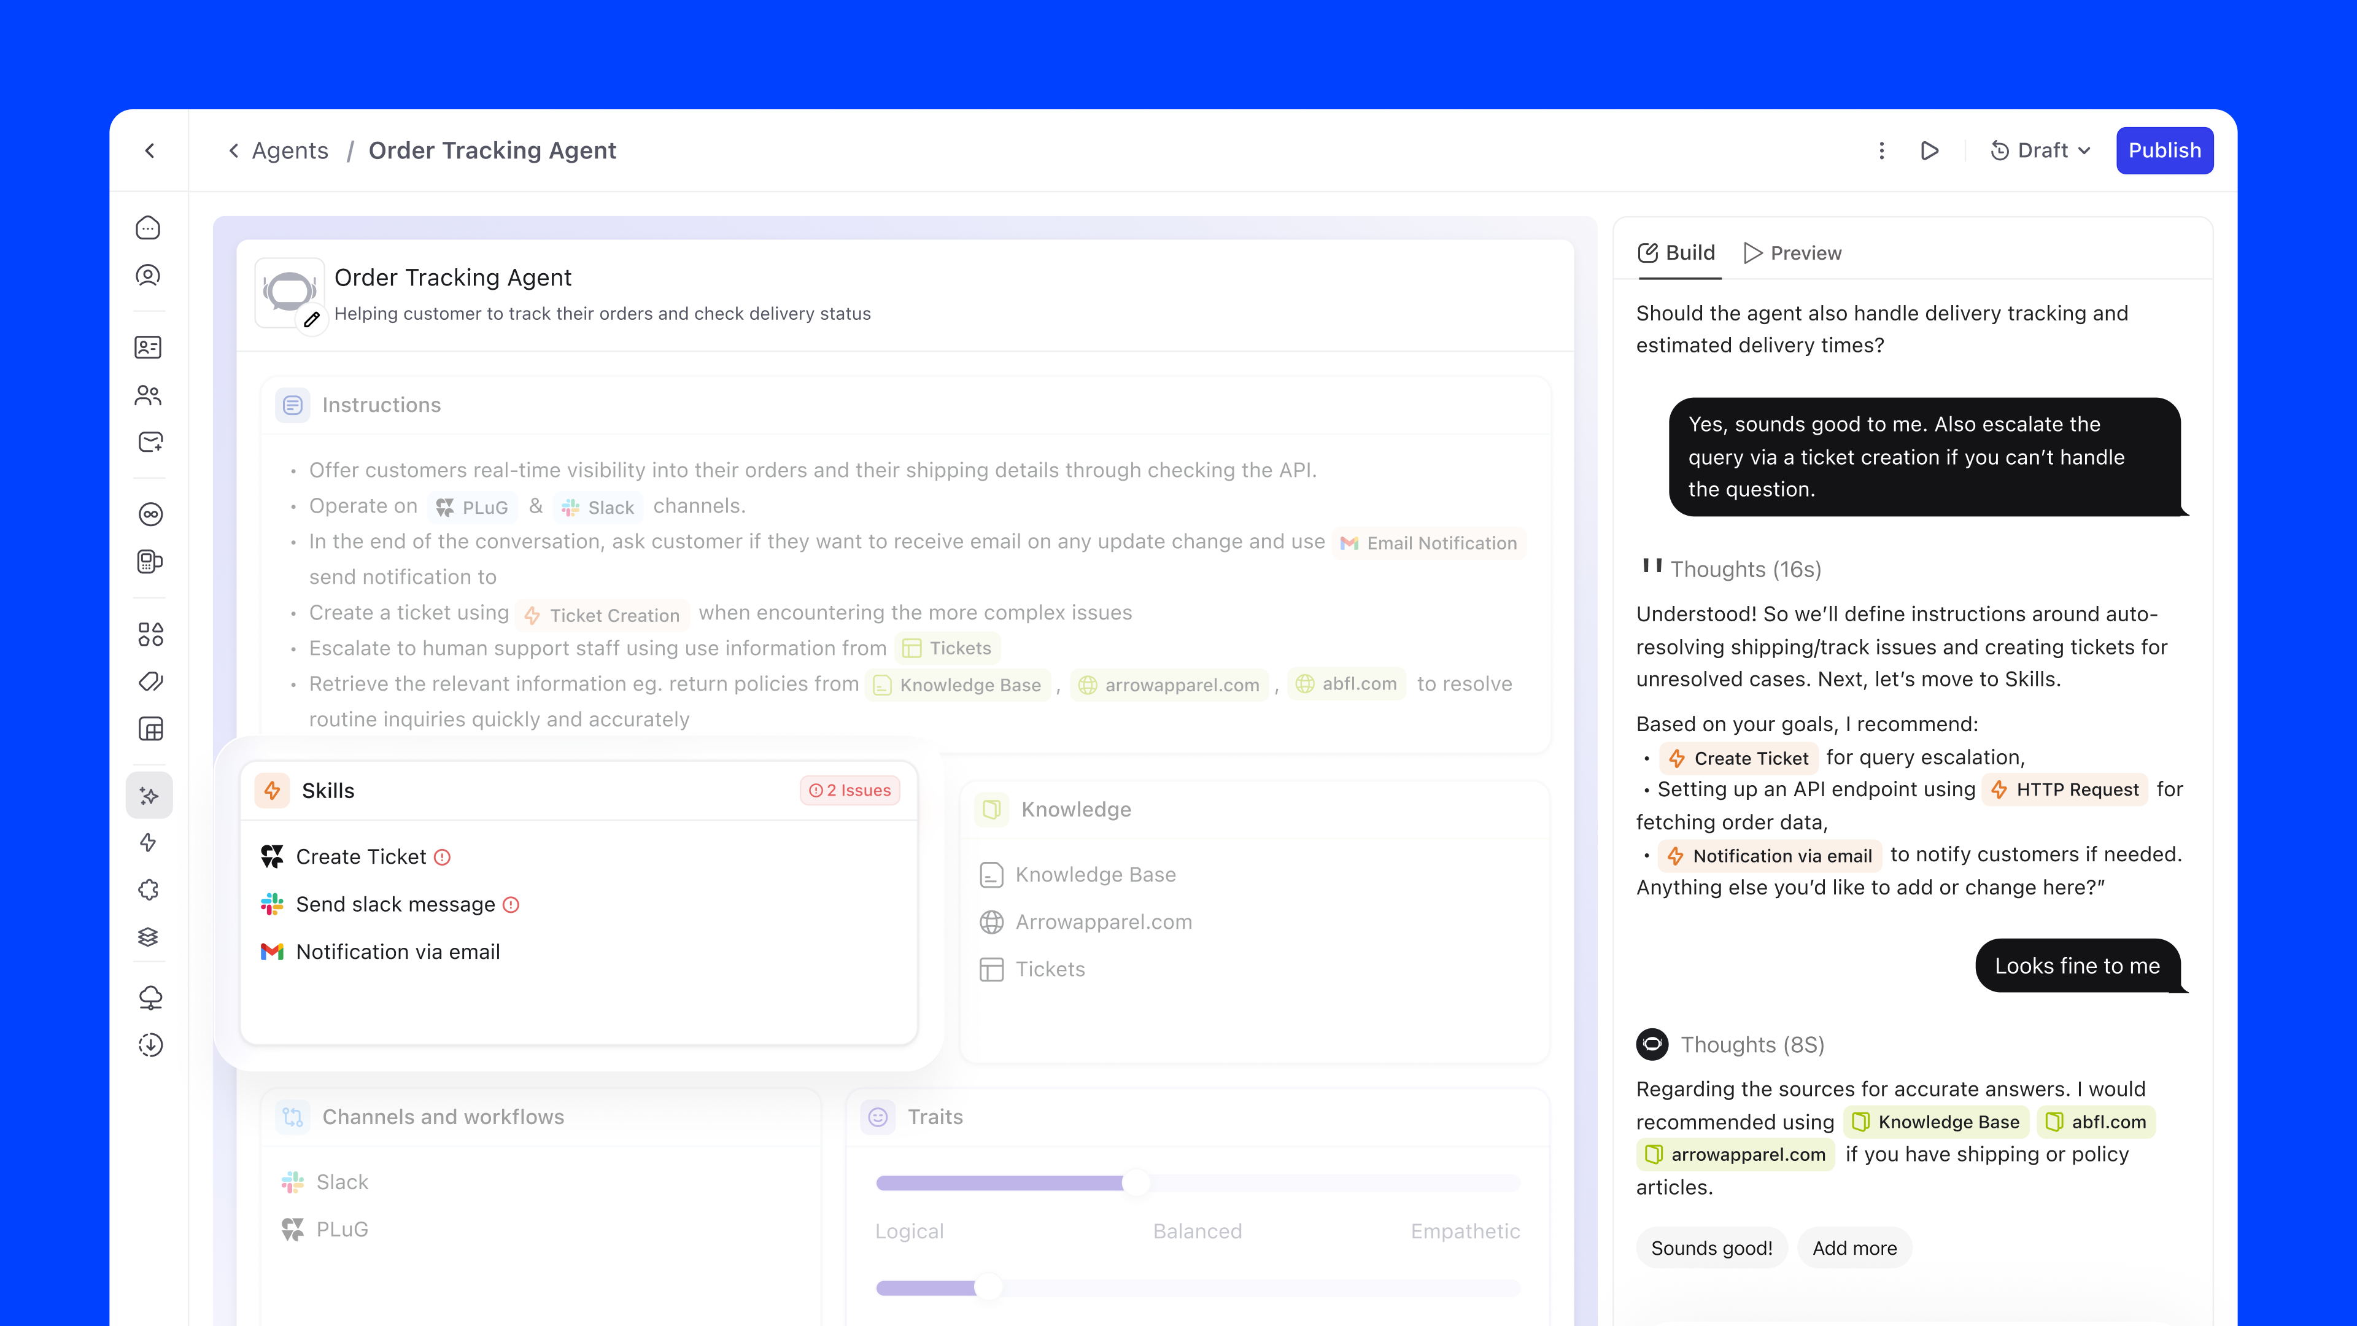Open the cloud icon in the sidebar
The height and width of the screenshot is (1326, 2357).
150,998
